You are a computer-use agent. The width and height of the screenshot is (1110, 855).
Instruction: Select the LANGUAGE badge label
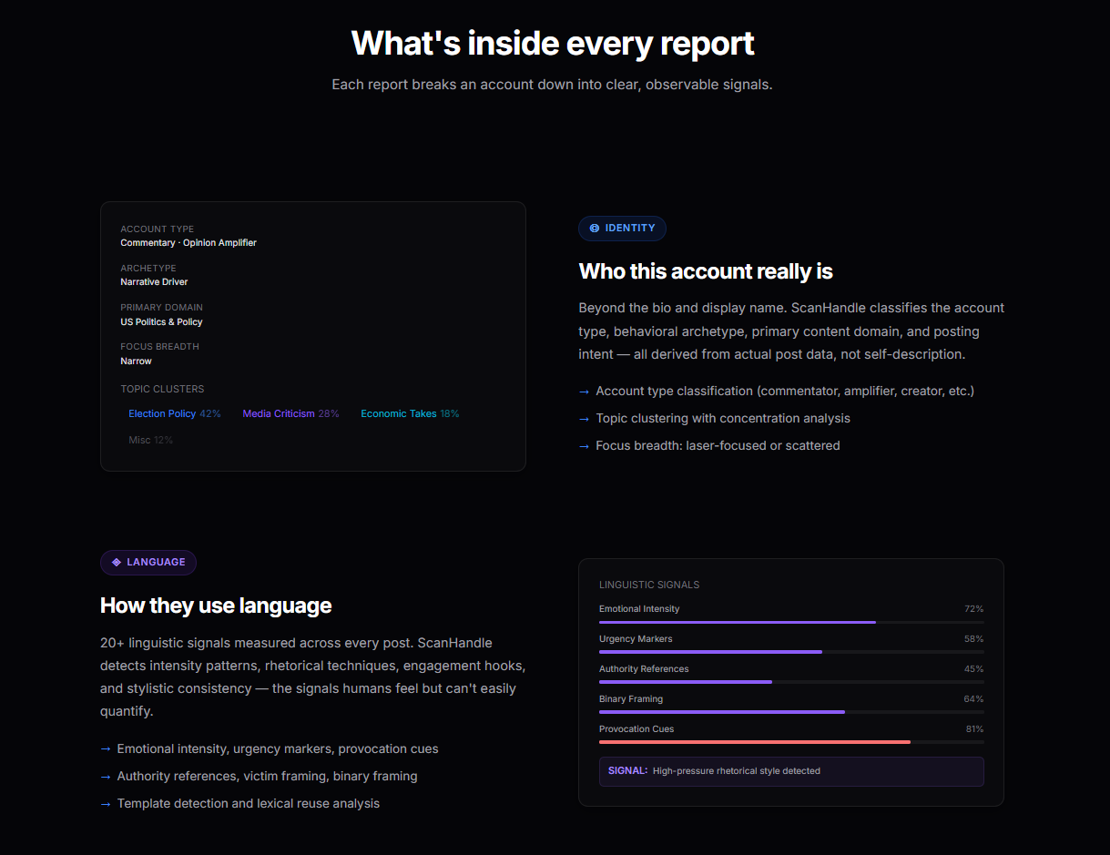click(x=156, y=563)
